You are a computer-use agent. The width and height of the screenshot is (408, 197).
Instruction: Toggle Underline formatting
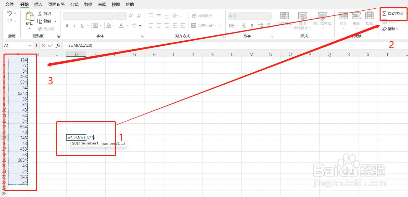click(82, 25)
